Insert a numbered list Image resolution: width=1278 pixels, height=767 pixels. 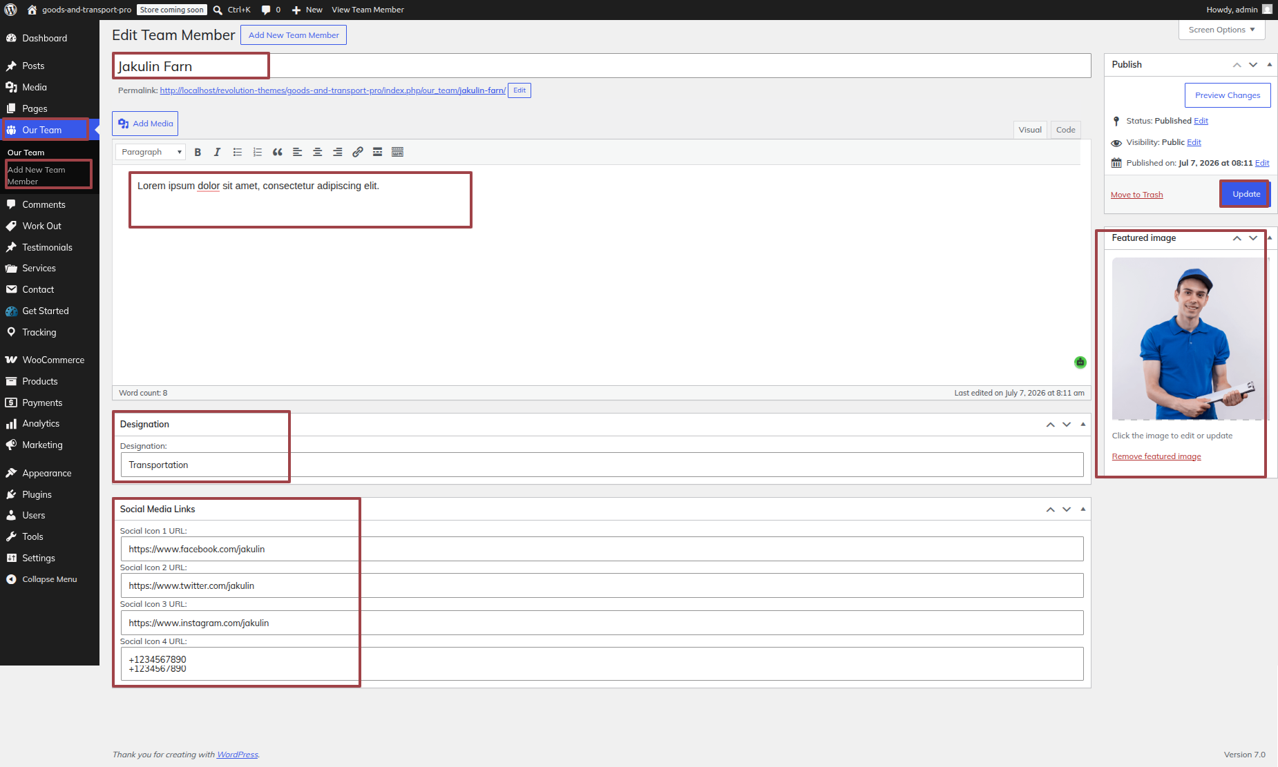click(x=257, y=152)
